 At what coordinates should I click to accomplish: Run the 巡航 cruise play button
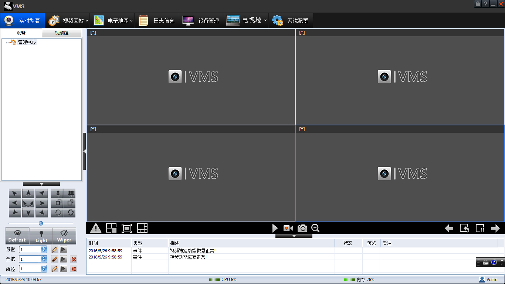click(x=64, y=259)
